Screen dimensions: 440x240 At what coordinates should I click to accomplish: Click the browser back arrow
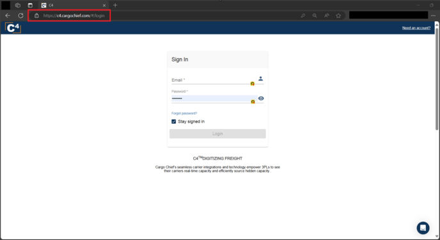[x=8, y=16]
